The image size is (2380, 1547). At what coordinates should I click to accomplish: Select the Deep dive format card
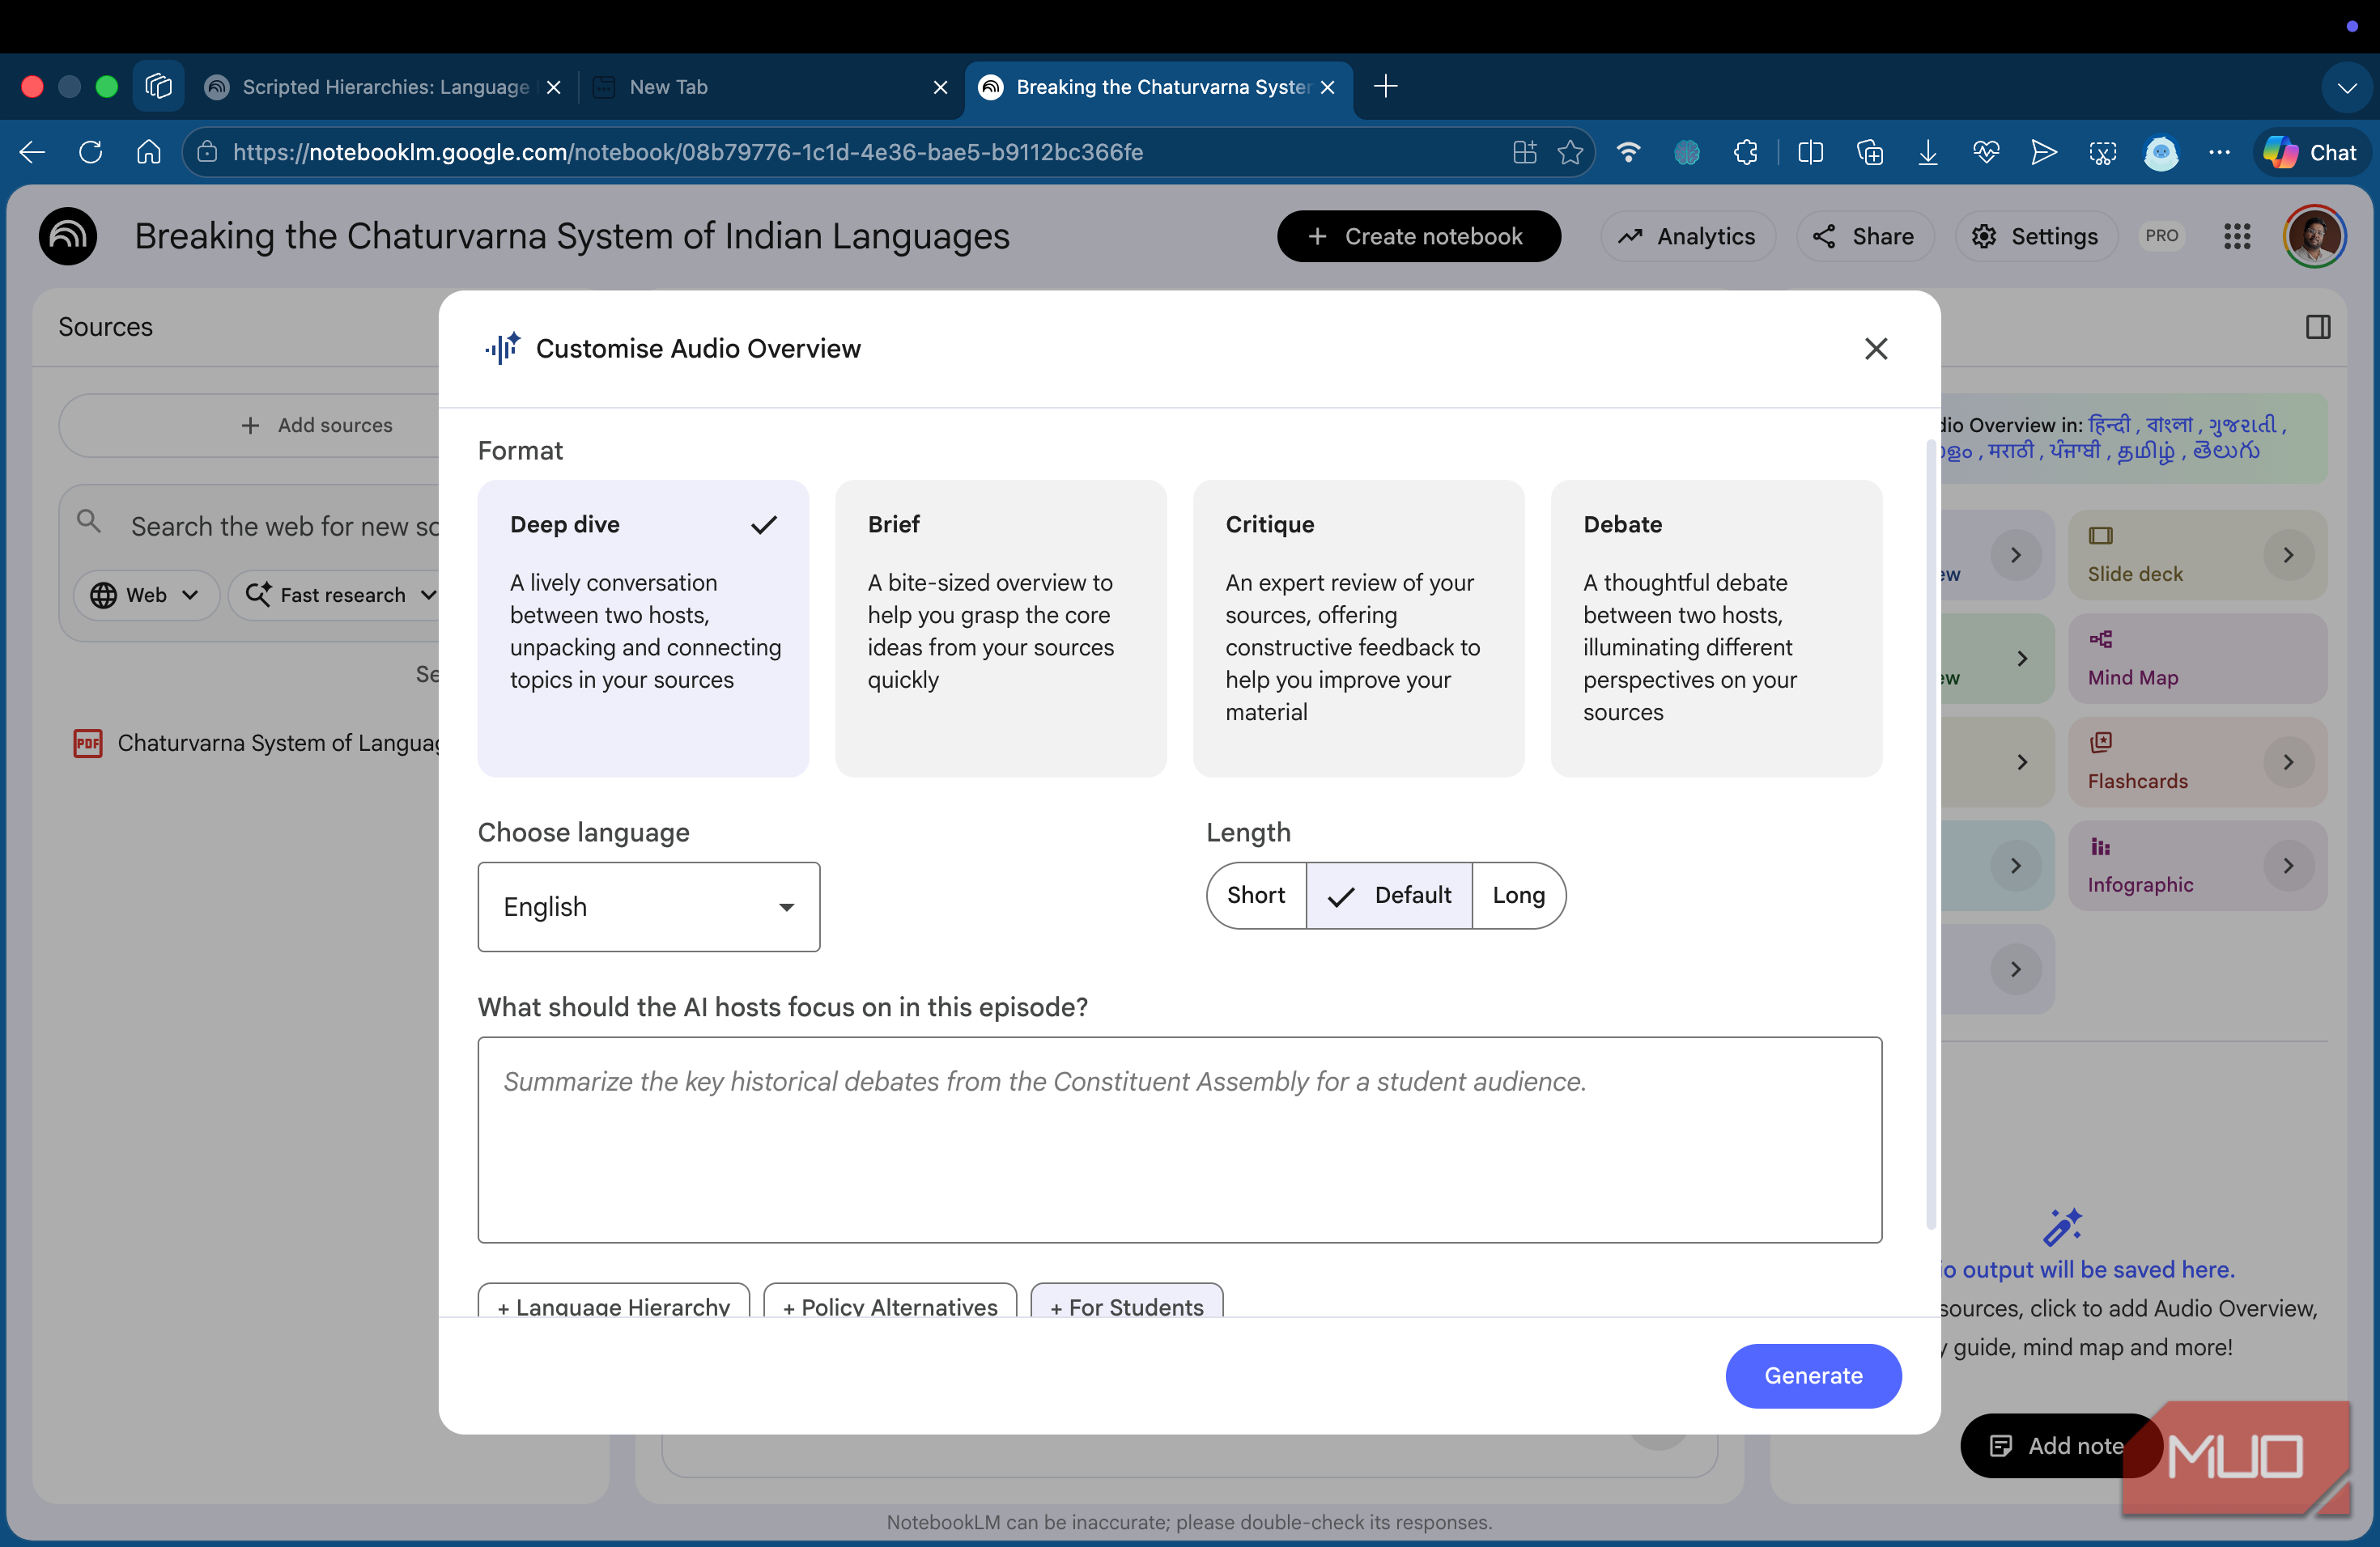[643, 628]
